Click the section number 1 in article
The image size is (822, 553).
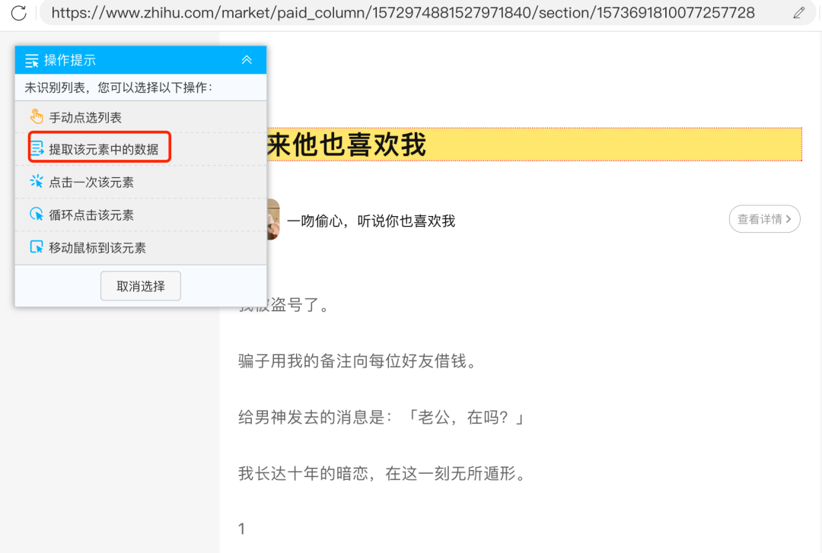tap(242, 529)
